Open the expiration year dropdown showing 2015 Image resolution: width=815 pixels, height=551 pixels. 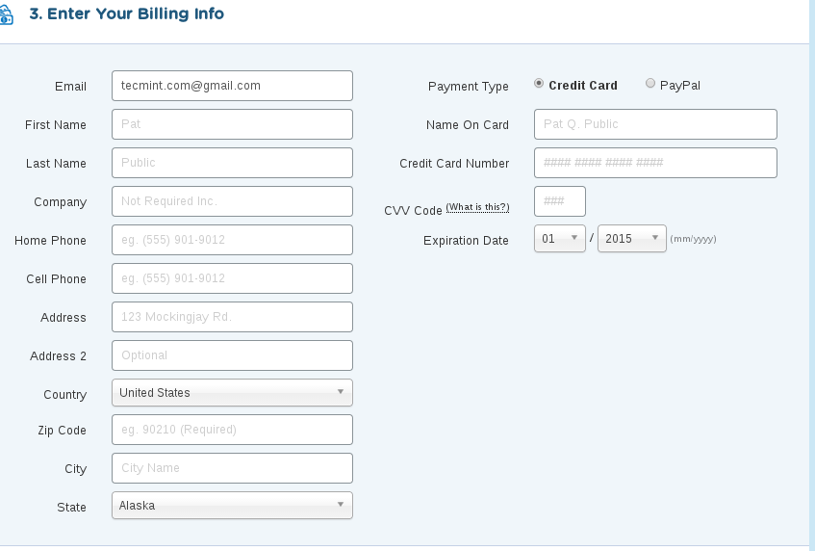[x=631, y=238]
